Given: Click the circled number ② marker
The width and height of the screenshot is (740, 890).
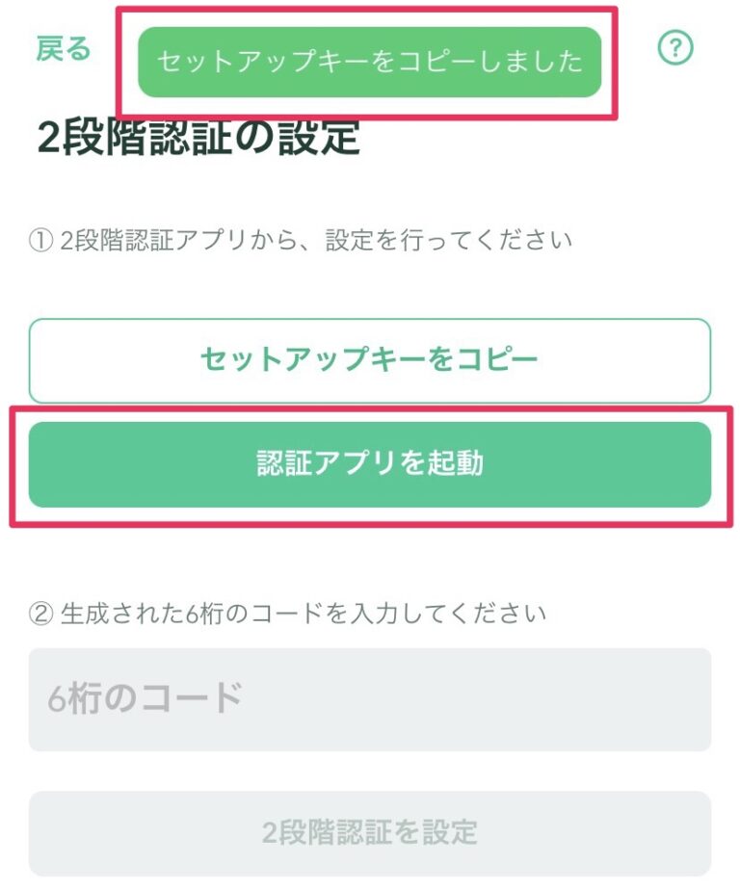Looking at the screenshot, I should tap(40, 614).
